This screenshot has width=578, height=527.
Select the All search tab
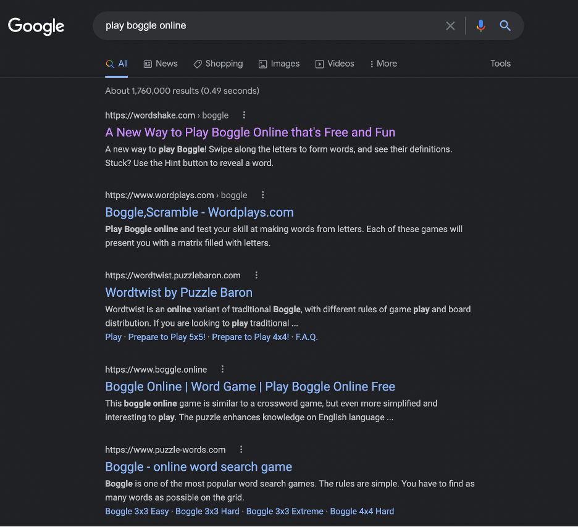tap(117, 64)
